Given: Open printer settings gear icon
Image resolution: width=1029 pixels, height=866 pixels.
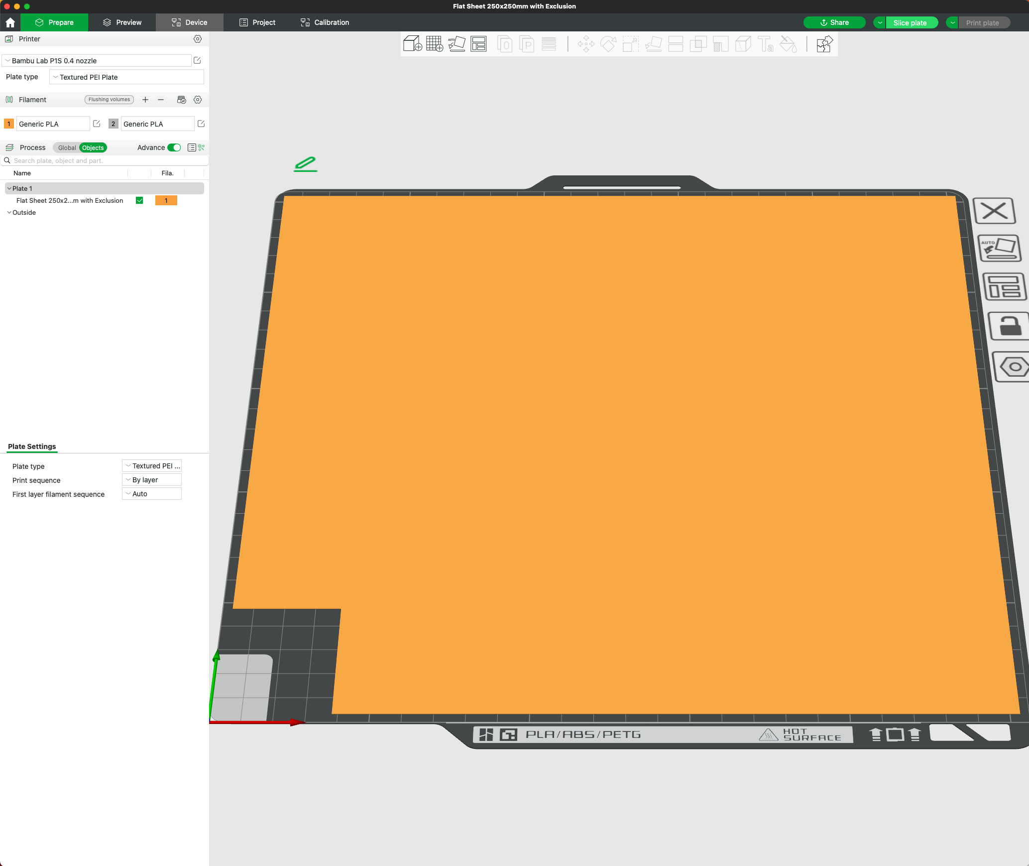Looking at the screenshot, I should pos(198,39).
